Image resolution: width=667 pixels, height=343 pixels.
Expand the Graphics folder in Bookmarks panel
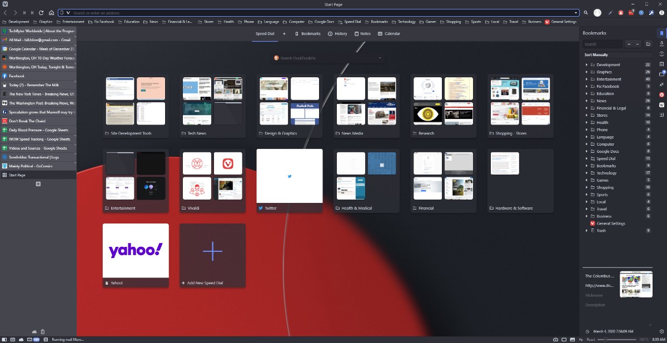click(586, 72)
